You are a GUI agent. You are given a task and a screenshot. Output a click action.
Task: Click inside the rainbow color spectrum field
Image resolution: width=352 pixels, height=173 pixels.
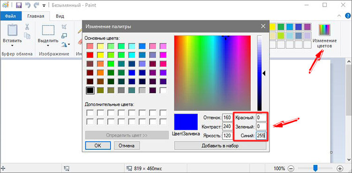pyautogui.click(x=212, y=73)
